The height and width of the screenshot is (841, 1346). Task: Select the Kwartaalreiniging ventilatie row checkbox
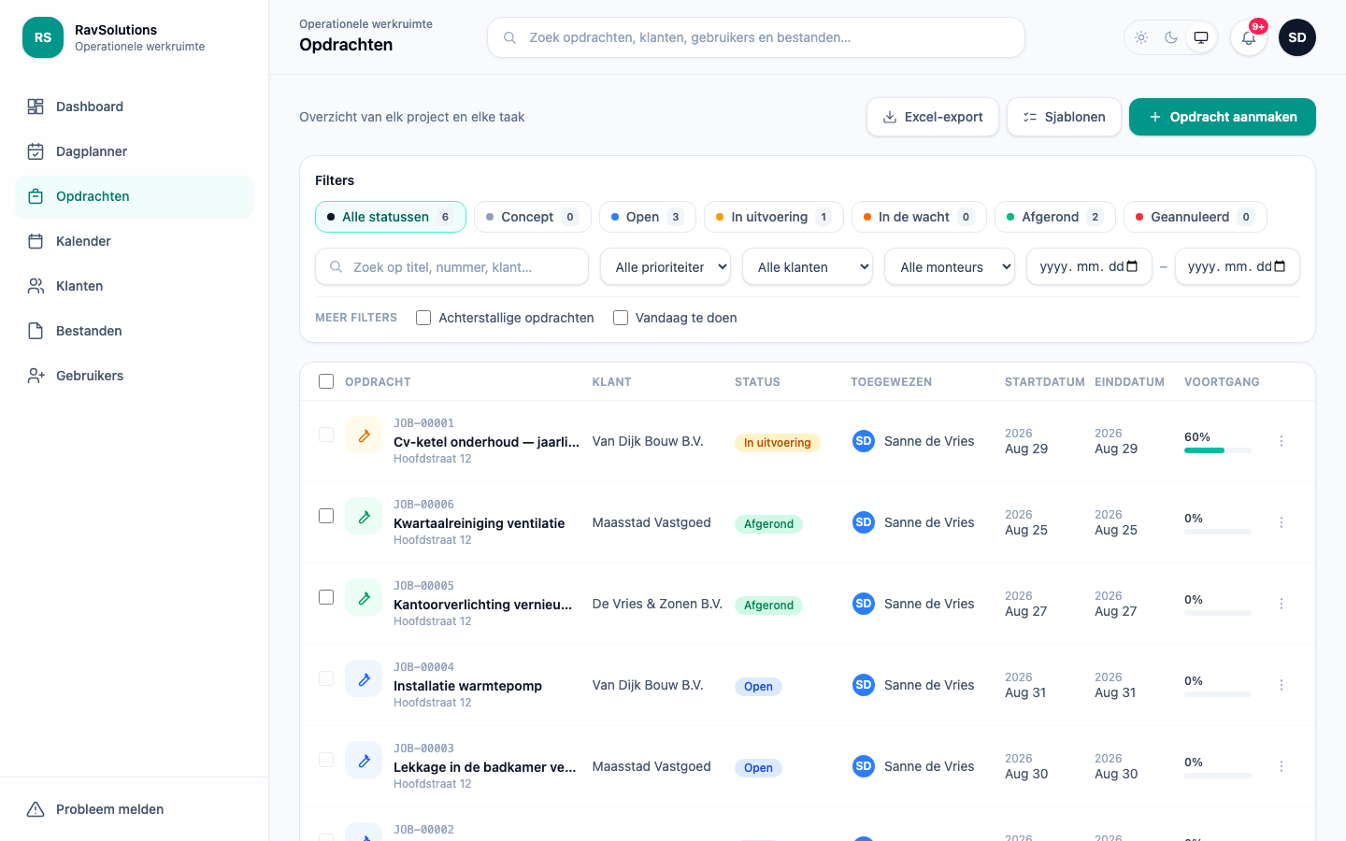[326, 516]
